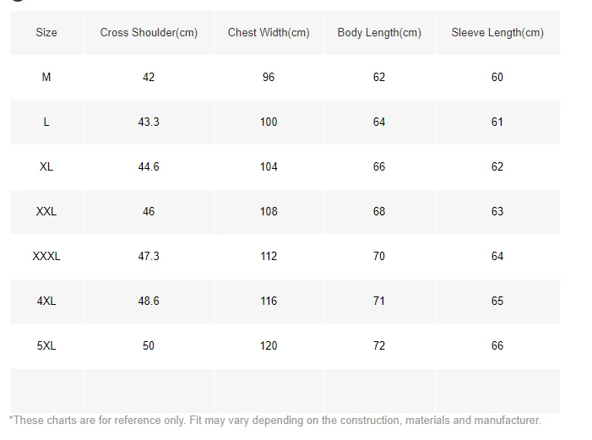Click cross shoulder value 43.3

click(x=149, y=122)
